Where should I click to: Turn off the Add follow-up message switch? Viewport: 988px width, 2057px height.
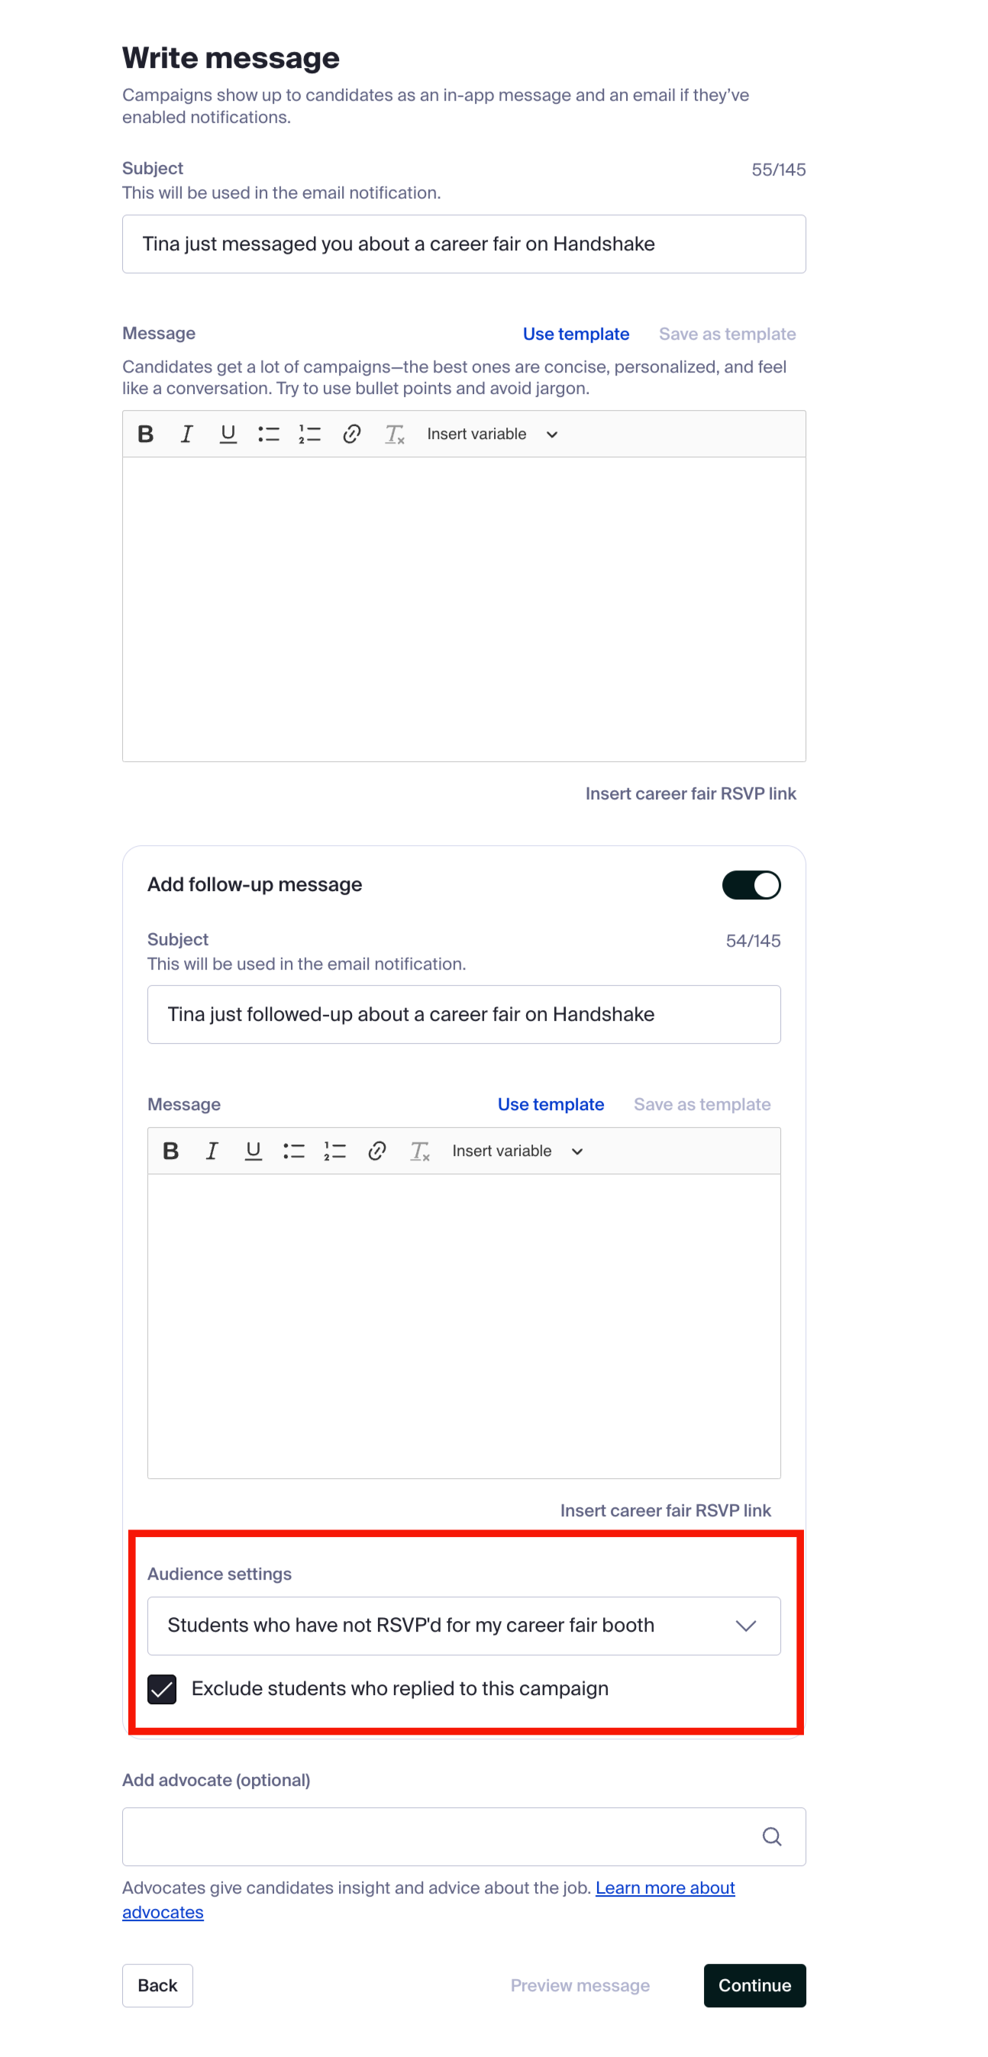click(751, 885)
